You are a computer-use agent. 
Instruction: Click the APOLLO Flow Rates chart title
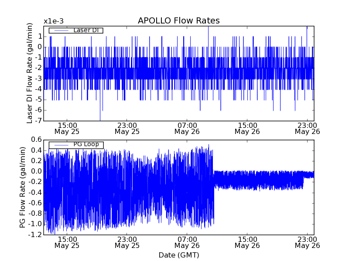click(178, 21)
